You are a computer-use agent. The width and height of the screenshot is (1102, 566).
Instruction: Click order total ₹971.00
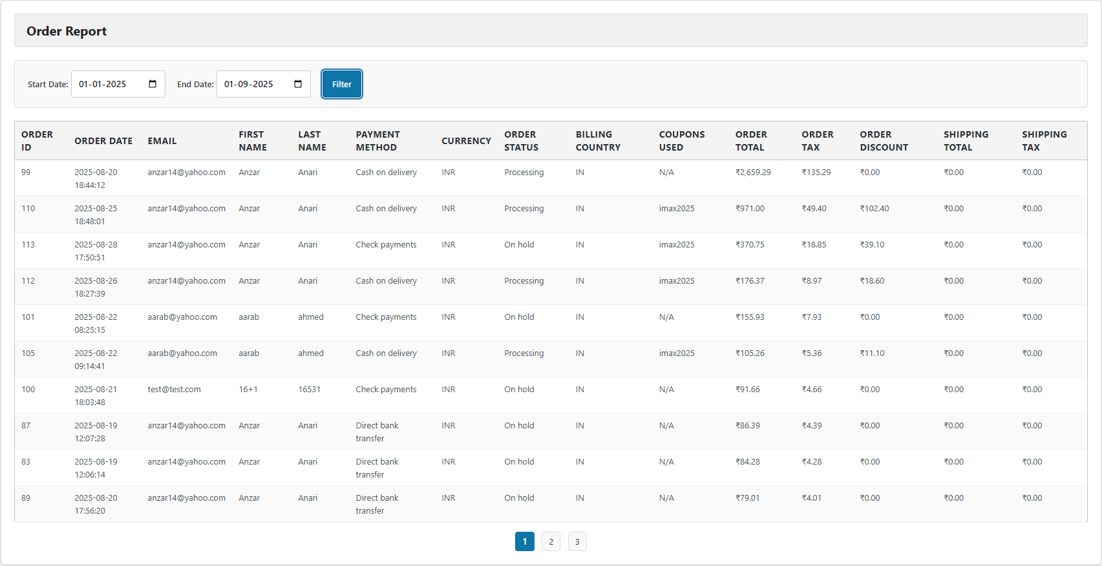click(x=750, y=209)
